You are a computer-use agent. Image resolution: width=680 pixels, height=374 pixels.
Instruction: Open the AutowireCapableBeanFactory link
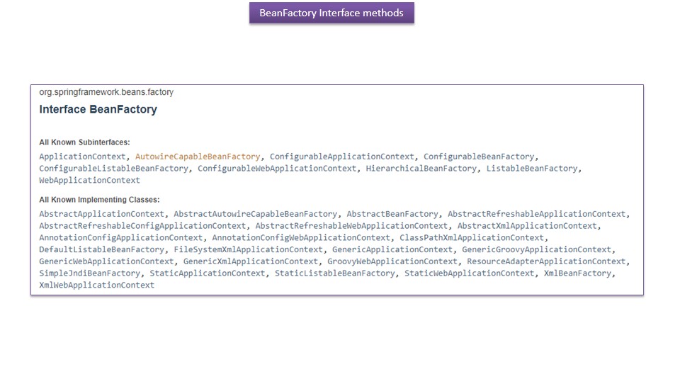coord(198,157)
